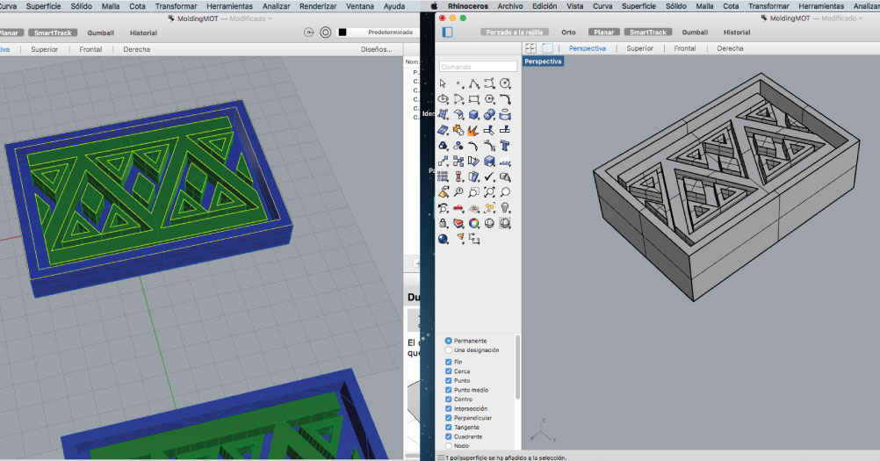Click the Group objects tool
The height and width of the screenshot is (461, 880).
(443, 146)
